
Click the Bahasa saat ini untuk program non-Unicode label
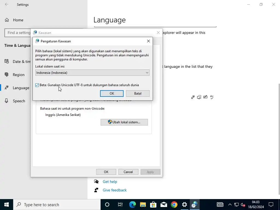click(x=72, y=109)
